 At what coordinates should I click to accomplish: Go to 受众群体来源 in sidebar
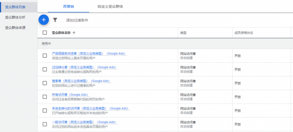click(x=15, y=28)
